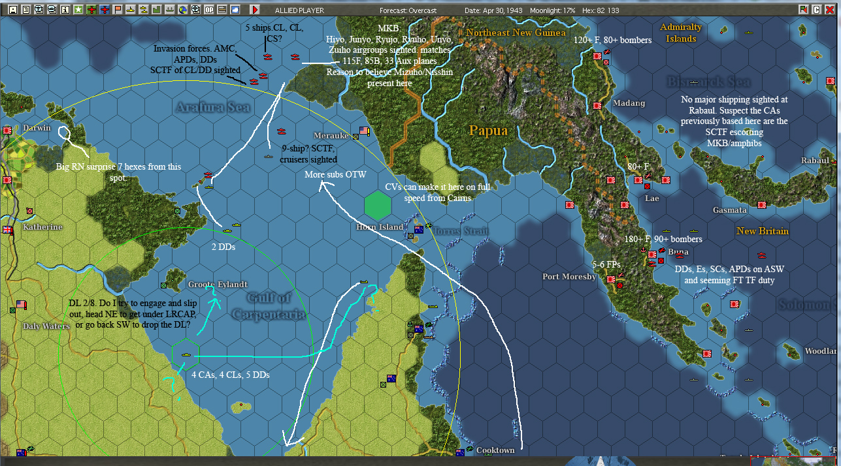This screenshot has width=841, height=466.
Task: Click the Northeast New Guinea label
Action: [x=516, y=32]
